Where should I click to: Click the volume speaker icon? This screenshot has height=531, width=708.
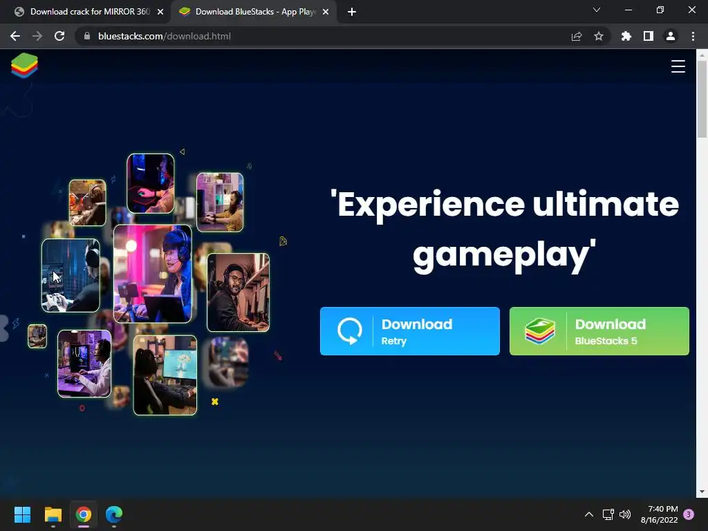coord(625,514)
